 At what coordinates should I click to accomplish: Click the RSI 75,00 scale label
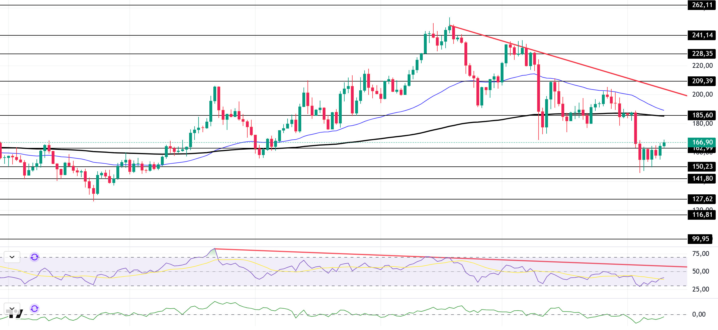tap(700, 254)
